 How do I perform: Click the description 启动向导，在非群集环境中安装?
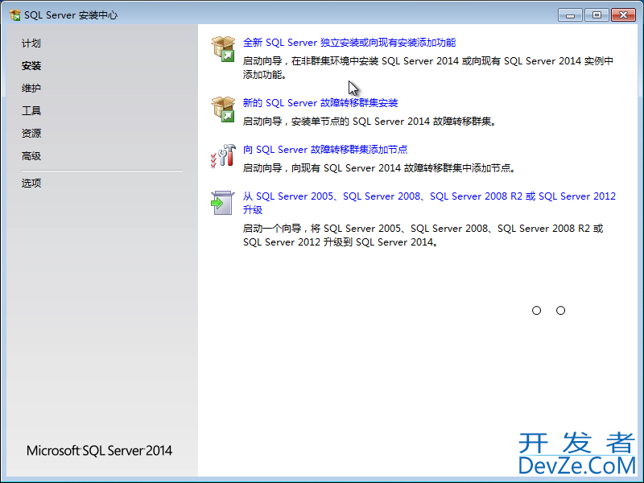point(428,68)
